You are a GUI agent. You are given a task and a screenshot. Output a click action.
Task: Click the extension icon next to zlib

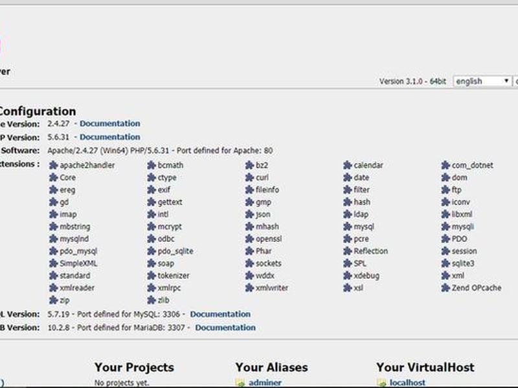click(152, 300)
